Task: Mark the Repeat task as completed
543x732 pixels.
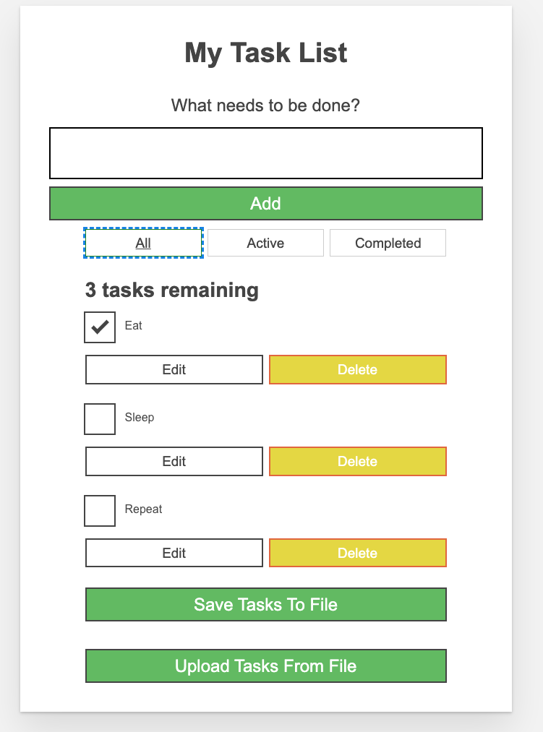Action: [x=100, y=511]
